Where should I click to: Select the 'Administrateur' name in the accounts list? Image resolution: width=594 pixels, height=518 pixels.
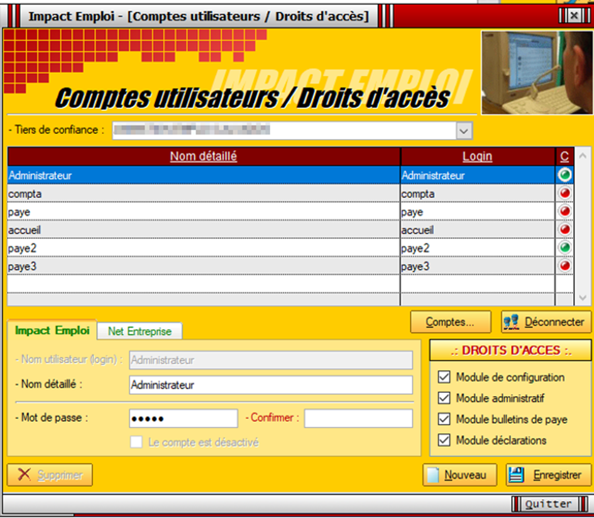pos(204,175)
